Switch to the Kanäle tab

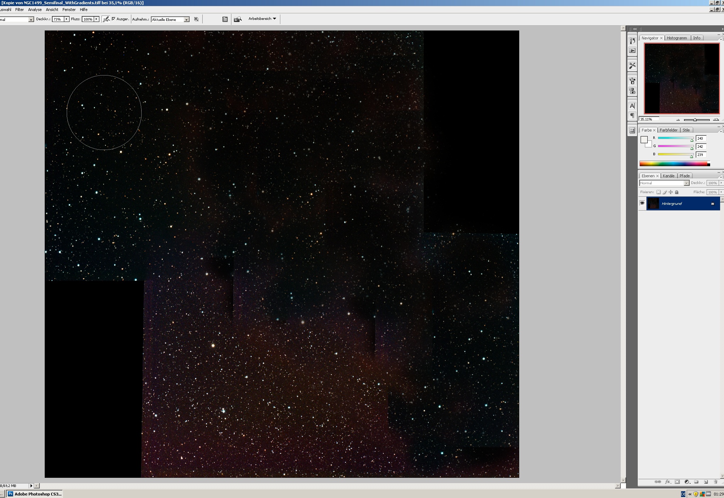pos(668,176)
